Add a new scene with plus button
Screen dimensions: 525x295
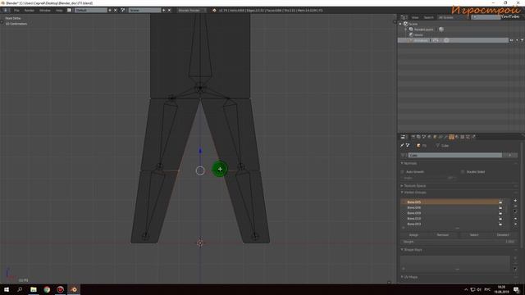[x=164, y=11]
